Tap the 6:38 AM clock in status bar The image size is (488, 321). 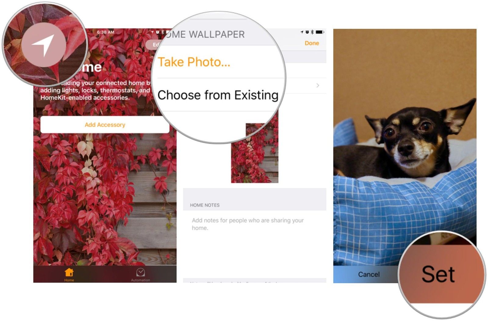point(106,32)
